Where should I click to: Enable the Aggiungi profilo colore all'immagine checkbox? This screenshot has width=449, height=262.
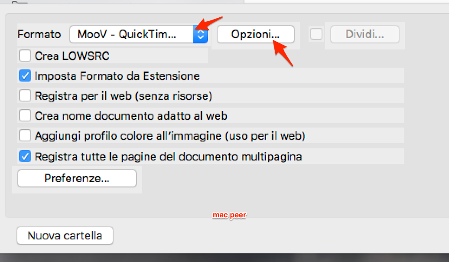25,136
